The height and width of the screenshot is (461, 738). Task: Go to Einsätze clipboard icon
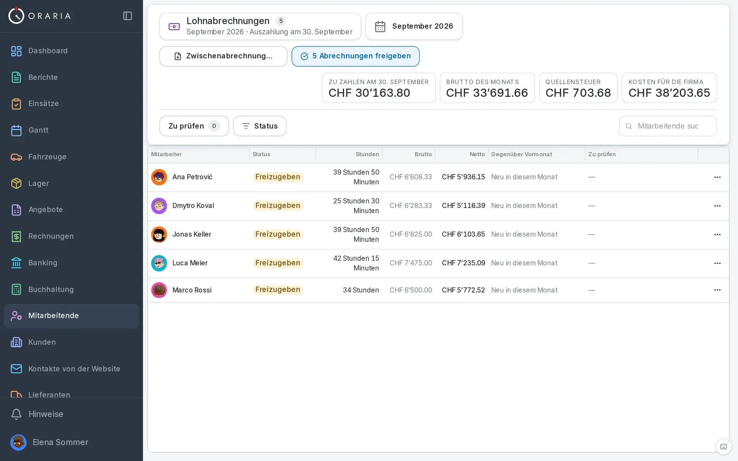coord(16,104)
